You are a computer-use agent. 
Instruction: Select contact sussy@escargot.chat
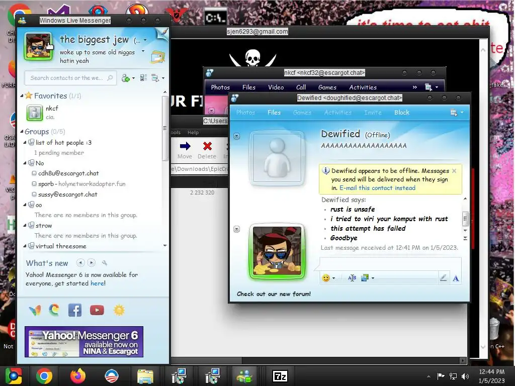pos(68,195)
